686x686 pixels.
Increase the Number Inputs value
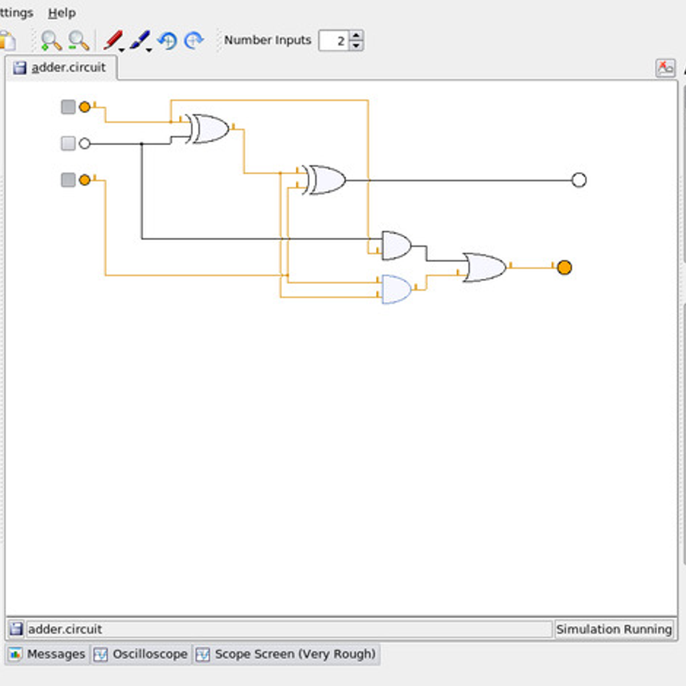356,36
